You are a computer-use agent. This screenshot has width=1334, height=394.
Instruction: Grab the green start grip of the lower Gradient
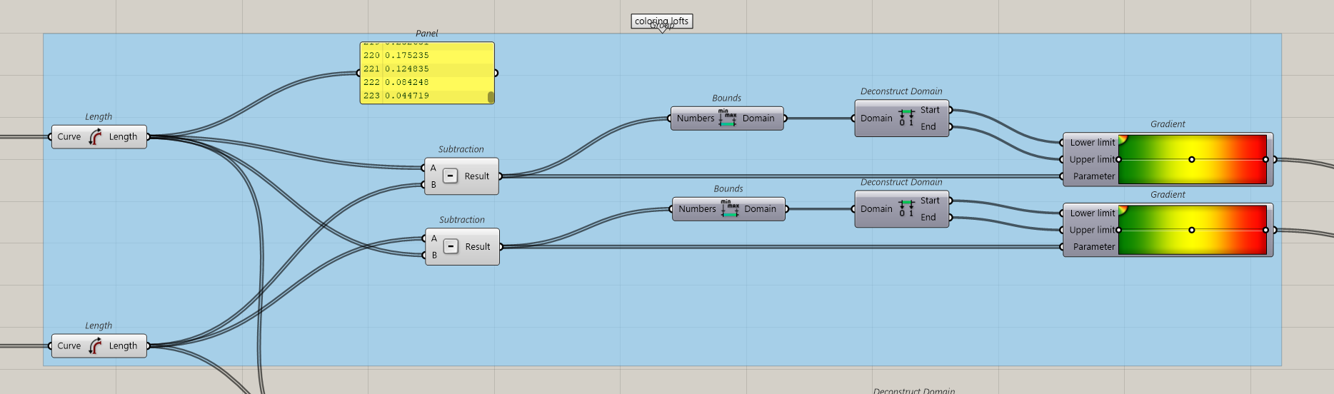coord(1118,231)
